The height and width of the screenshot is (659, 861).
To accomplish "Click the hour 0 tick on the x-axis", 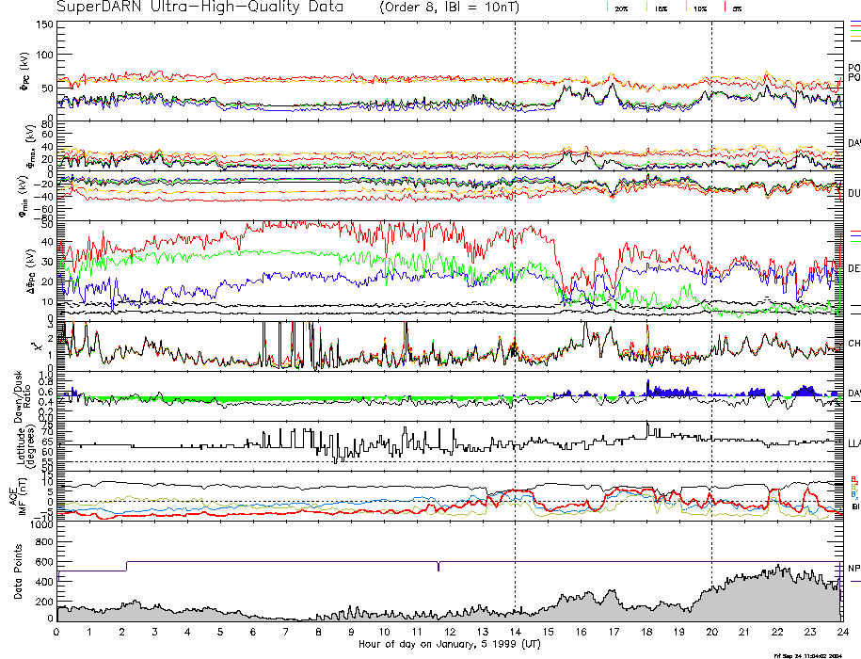I will pyautogui.click(x=57, y=632).
